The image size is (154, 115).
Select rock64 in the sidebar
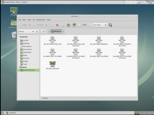28,40
